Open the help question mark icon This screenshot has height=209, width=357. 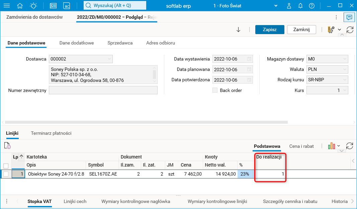pyautogui.click(x=311, y=6)
